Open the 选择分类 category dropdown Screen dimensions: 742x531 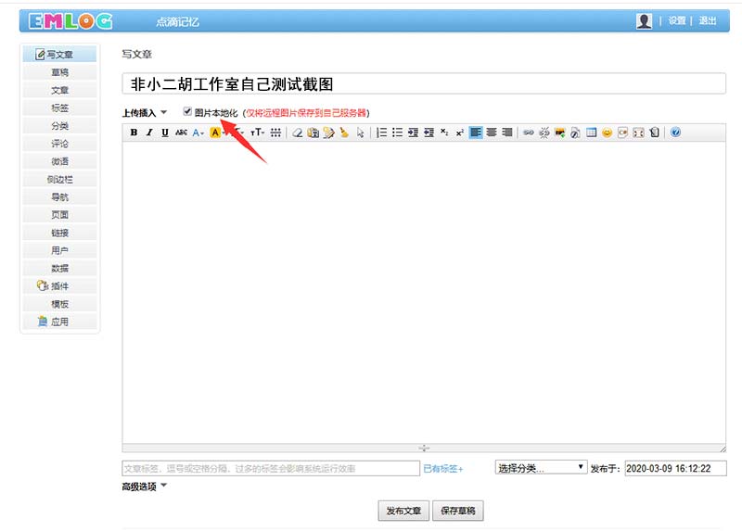point(541,468)
